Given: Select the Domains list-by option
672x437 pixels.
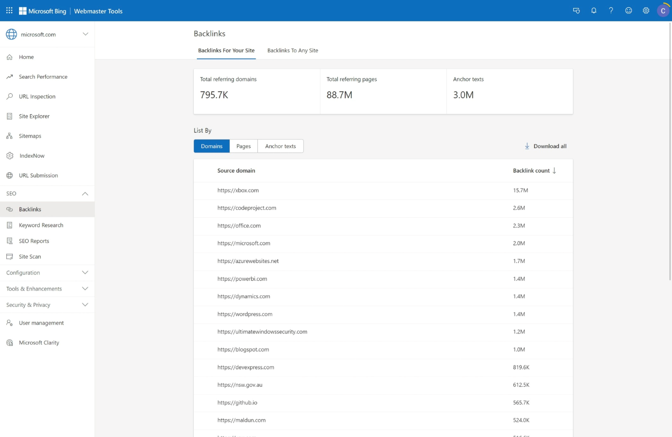Looking at the screenshot, I should (211, 146).
